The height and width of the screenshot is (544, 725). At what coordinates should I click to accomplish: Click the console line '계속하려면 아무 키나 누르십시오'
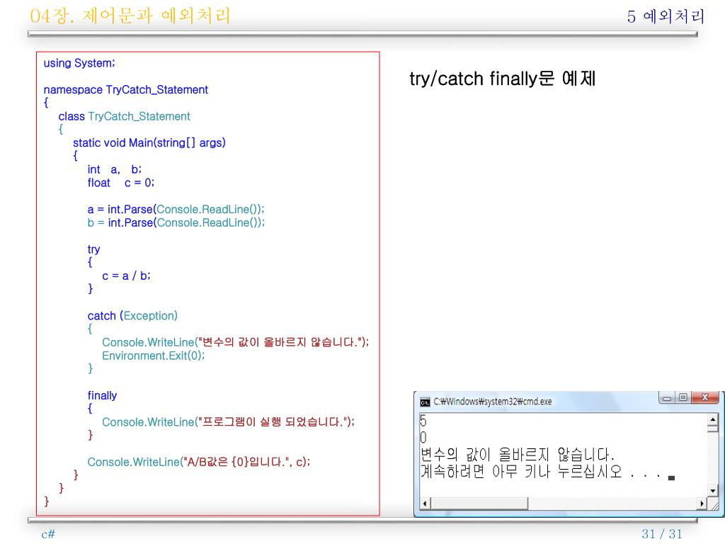point(521,471)
